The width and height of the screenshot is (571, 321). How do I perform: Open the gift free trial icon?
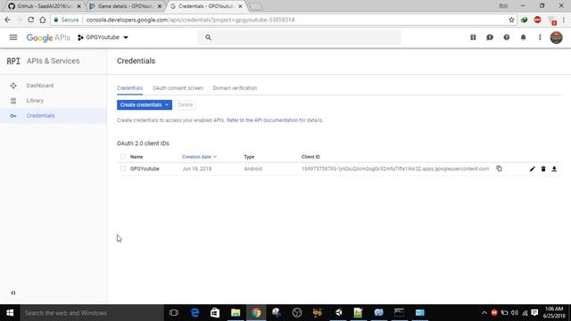pyautogui.click(x=473, y=37)
